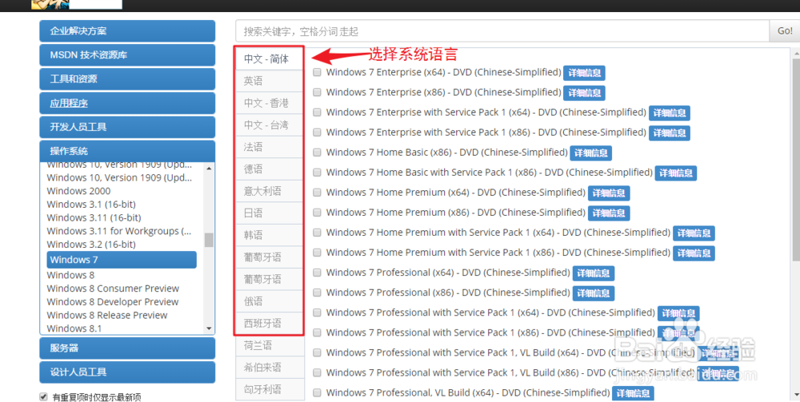Open 详细信息 for Windows 7 Home Basic (x86)
800x402 pixels.
click(x=591, y=153)
